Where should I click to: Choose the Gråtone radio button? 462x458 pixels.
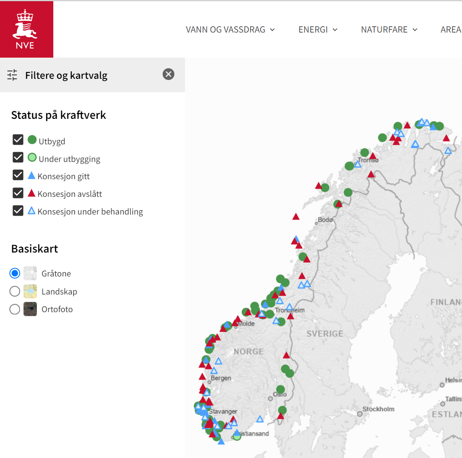[x=15, y=273]
